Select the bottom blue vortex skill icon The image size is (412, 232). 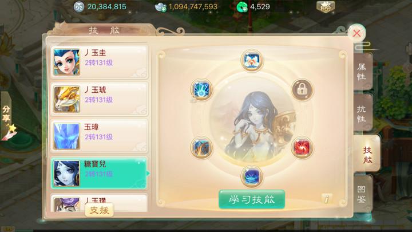[251, 176]
